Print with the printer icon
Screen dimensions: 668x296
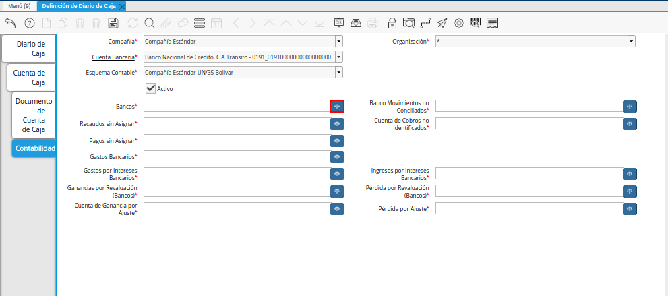click(x=372, y=23)
